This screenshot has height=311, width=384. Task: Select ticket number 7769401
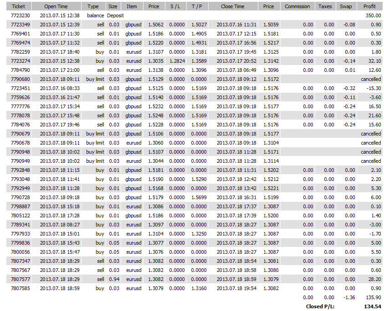point(20,34)
